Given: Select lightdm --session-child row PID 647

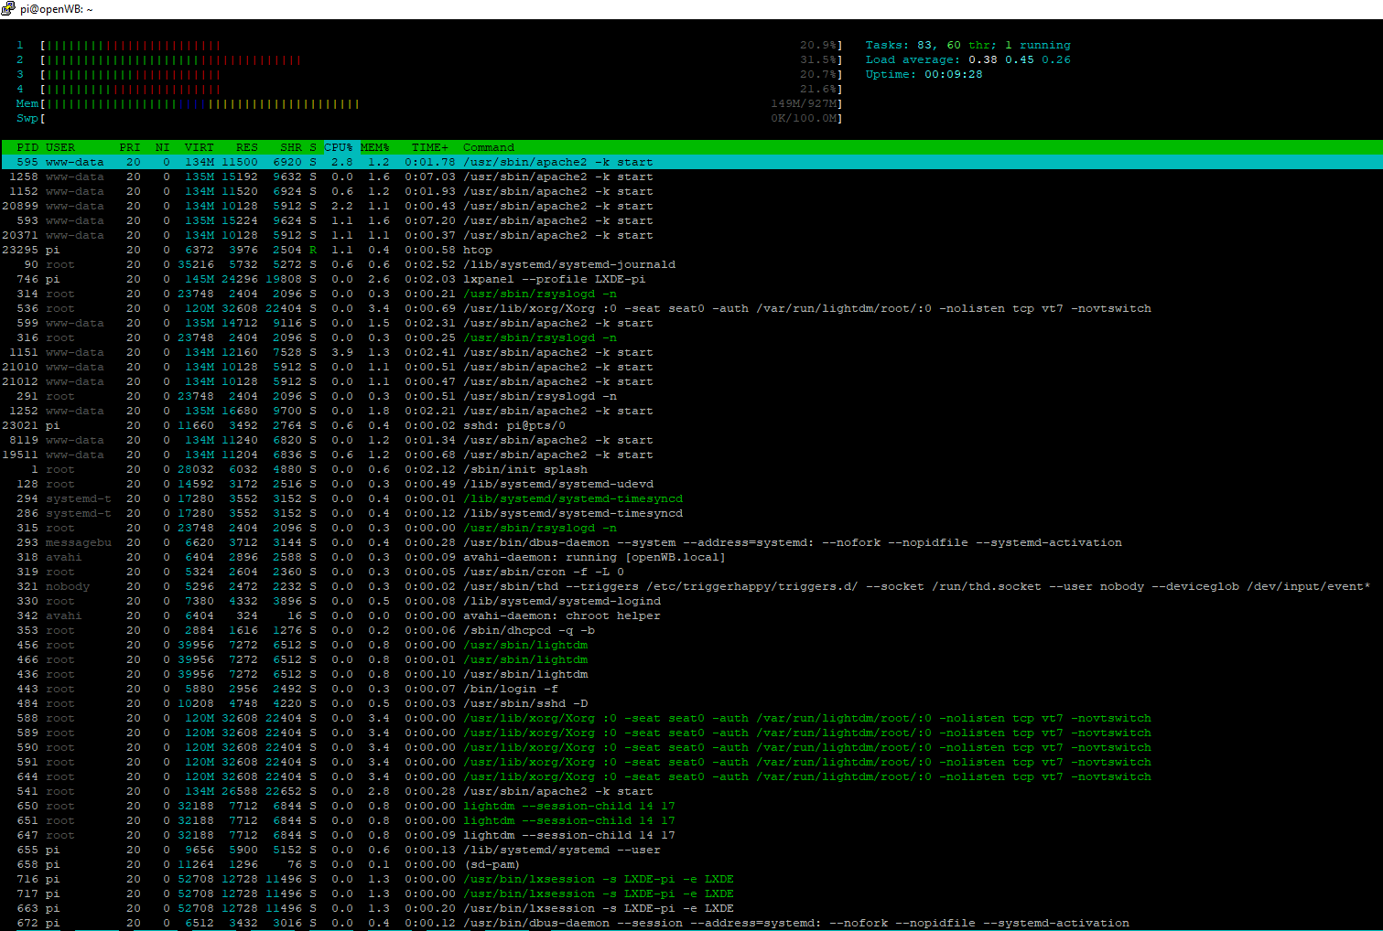Looking at the screenshot, I should tap(691, 835).
